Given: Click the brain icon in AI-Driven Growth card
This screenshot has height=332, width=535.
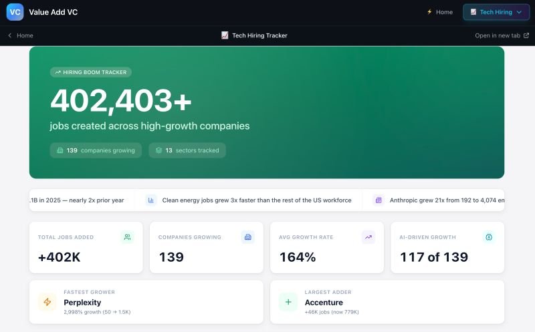Looking at the screenshot, I should (x=489, y=237).
